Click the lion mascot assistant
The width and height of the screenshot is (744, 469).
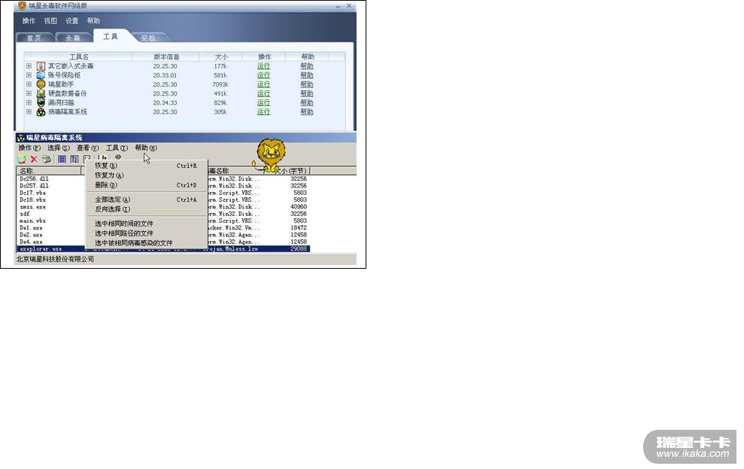269,155
